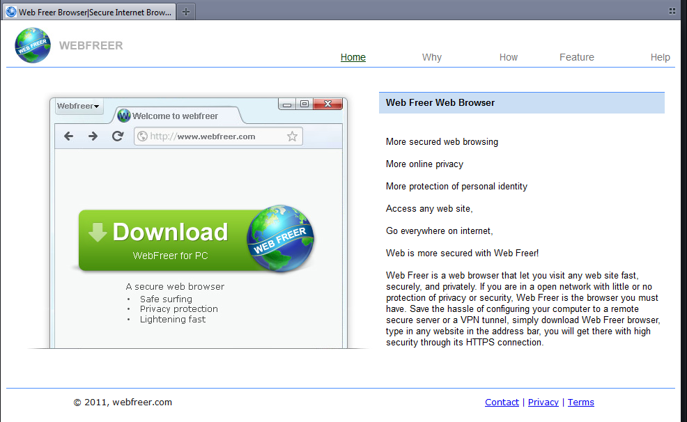Open a new tab with the plus button
The height and width of the screenshot is (422, 687).
pyautogui.click(x=185, y=10)
